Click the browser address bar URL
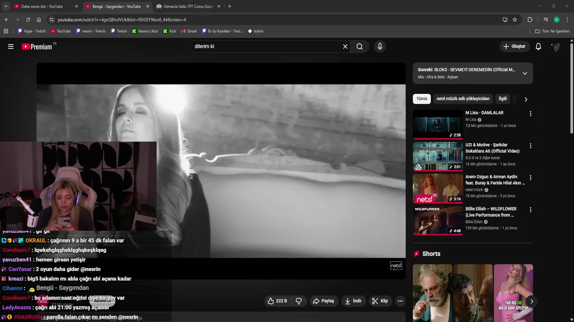This screenshot has width=574, height=322. click(x=122, y=20)
